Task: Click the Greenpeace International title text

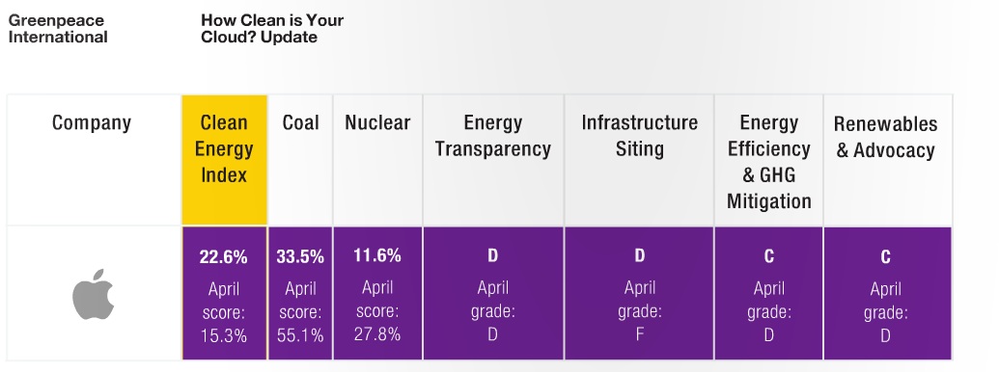Action: point(58,29)
